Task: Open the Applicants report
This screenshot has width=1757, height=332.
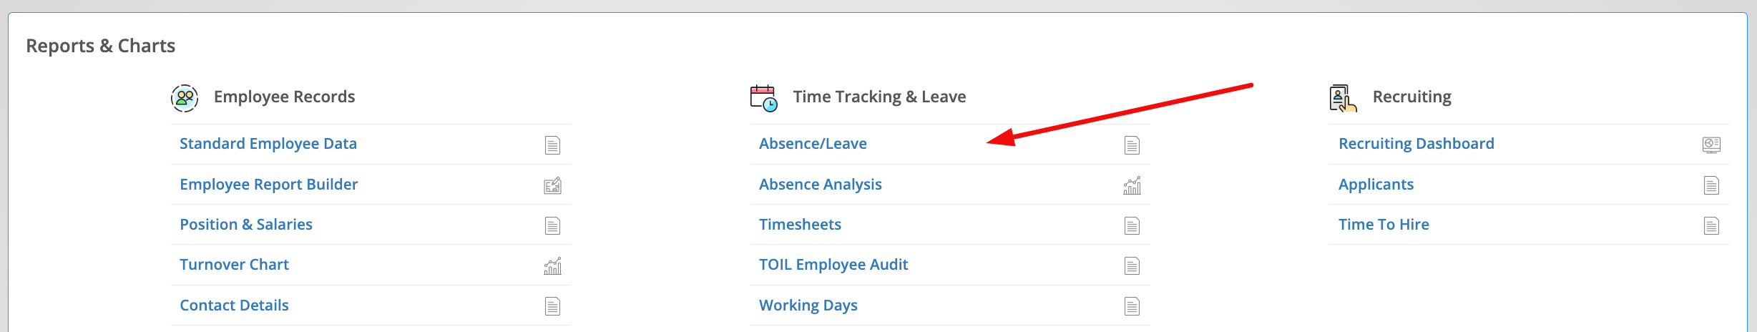Action: [x=1376, y=185]
